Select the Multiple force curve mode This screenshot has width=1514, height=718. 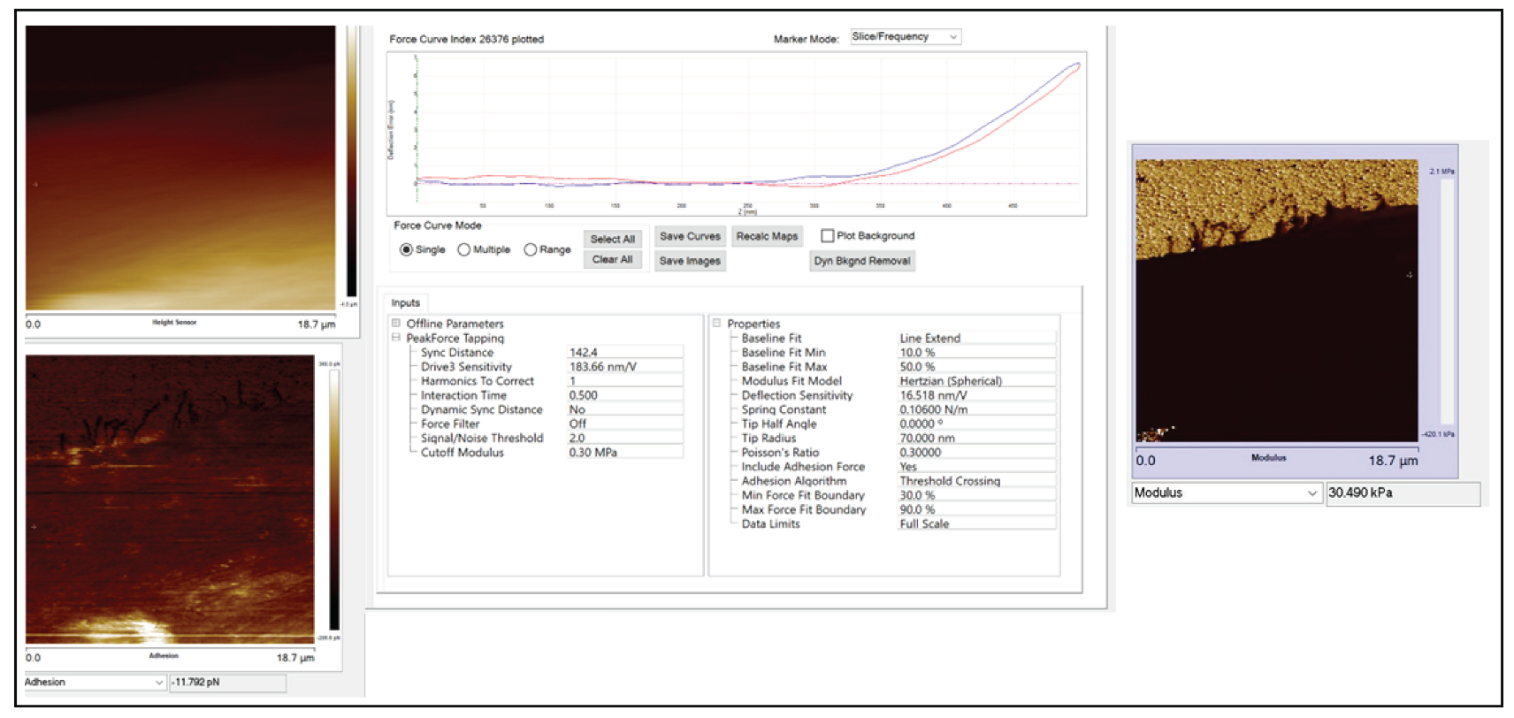tap(463, 249)
